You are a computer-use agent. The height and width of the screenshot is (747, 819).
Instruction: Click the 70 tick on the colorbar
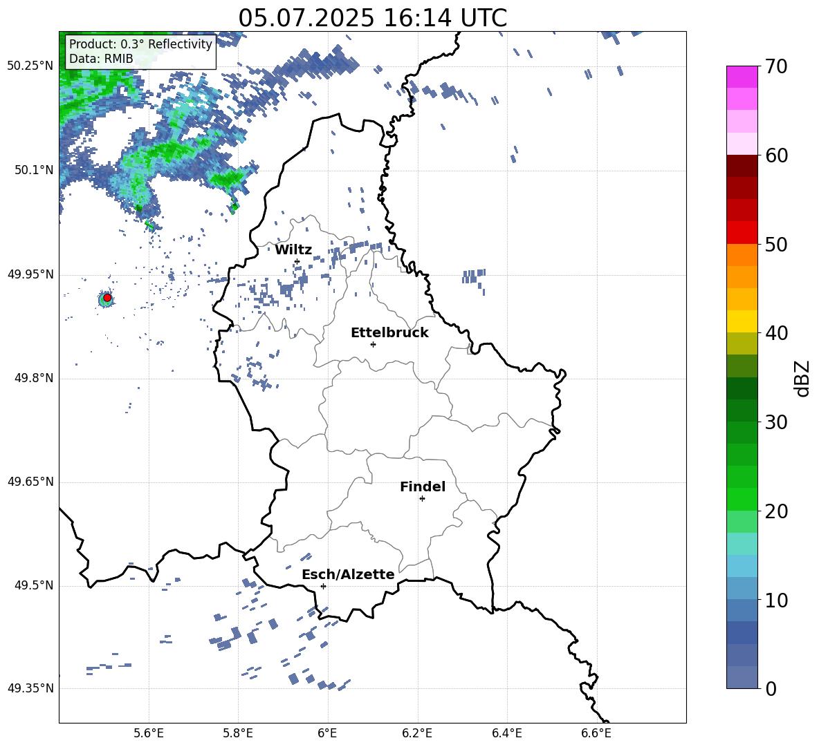point(776,66)
